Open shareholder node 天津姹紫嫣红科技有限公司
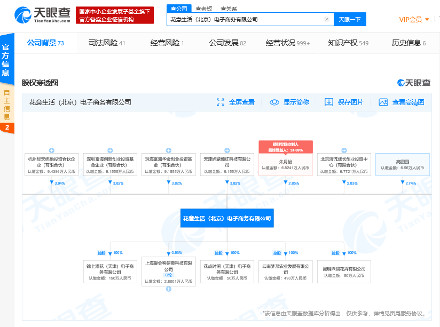The height and width of the screenshot is (327, 440). coord(227,165)
